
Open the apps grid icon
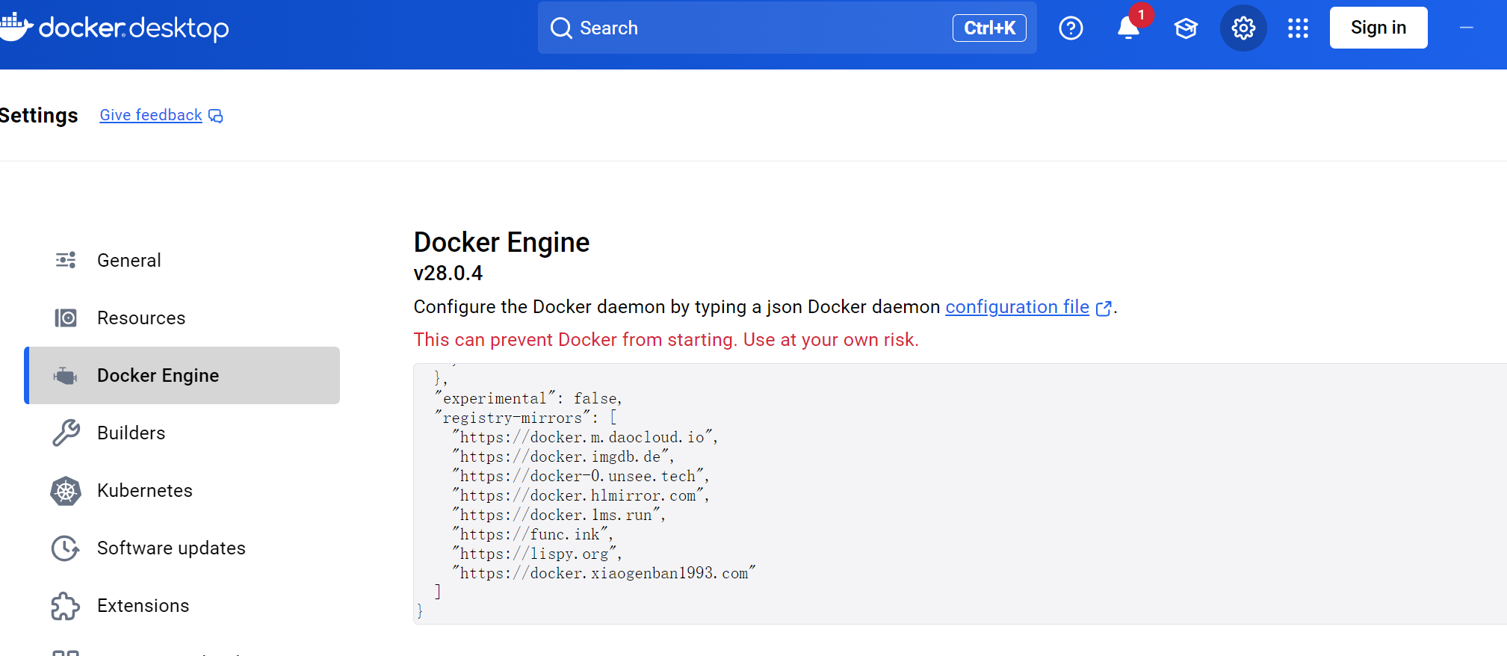tap(1299, 28)
